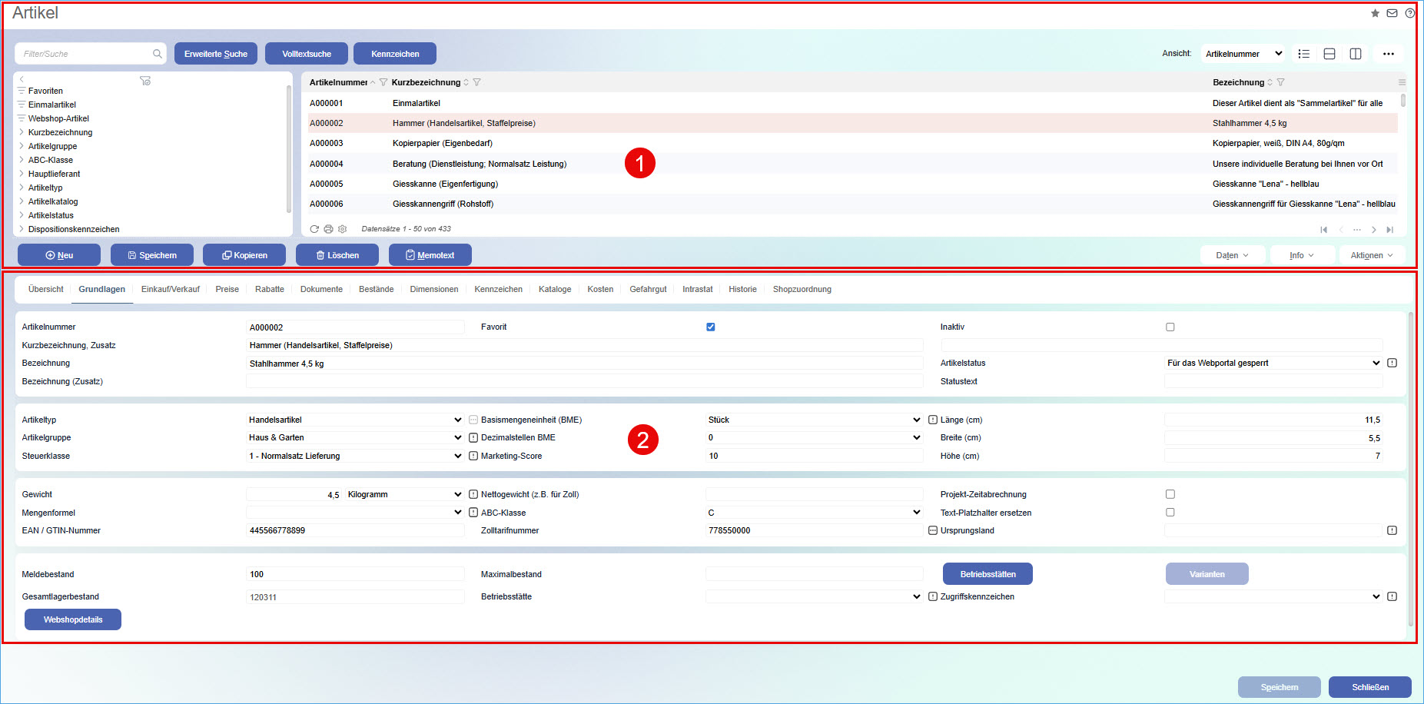The image size is (1424, 704).
Task: Open the mail envelope icon
Action: 1392,13
